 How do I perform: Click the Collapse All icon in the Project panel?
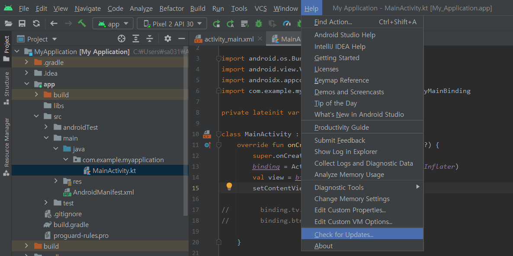[150, 39]
